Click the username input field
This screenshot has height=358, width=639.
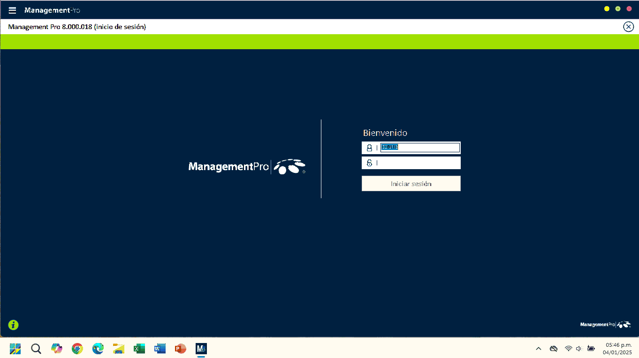tap(419, 148)
